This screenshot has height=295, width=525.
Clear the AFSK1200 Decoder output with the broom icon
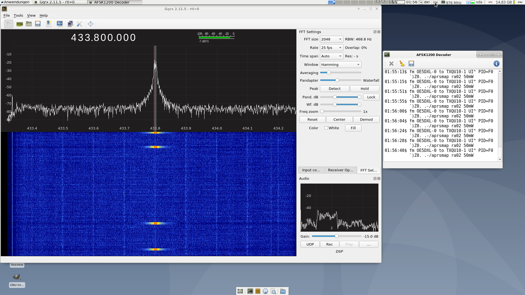coord(402,64)
